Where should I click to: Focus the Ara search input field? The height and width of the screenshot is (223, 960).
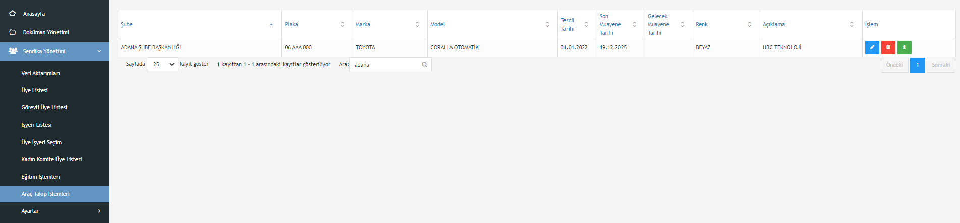click(x=386, y=65)
